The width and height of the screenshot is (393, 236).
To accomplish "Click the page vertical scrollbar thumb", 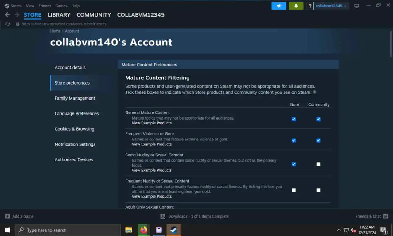I will pyautogui.click(x=391, y=44).
